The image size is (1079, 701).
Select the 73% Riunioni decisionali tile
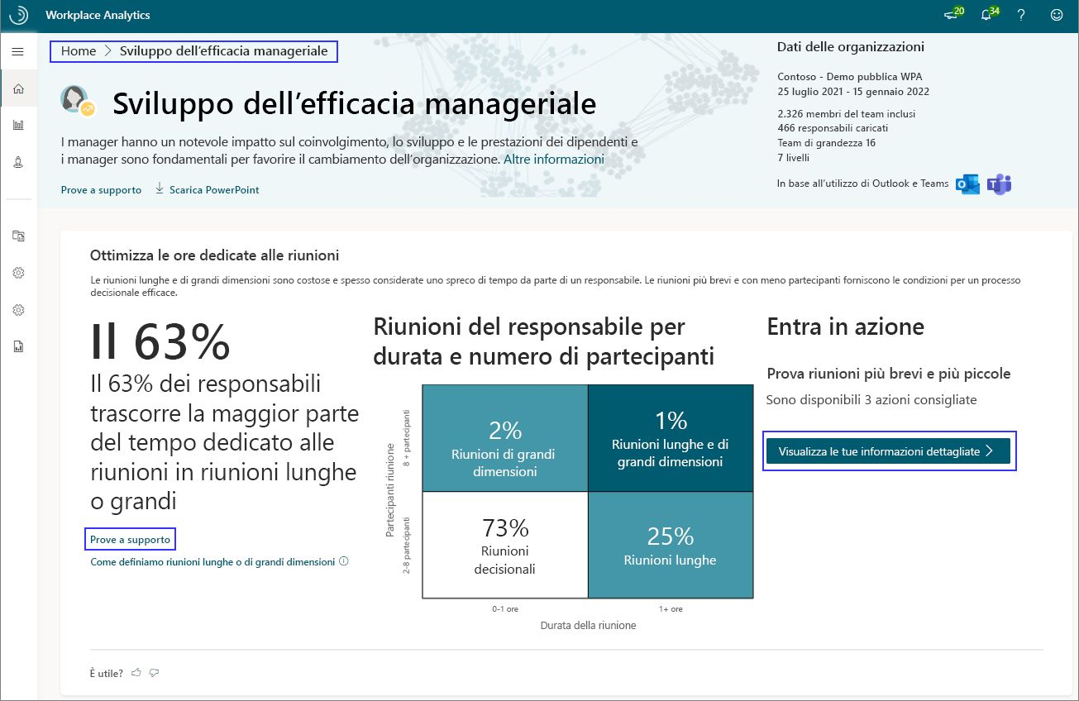[504, 545]
